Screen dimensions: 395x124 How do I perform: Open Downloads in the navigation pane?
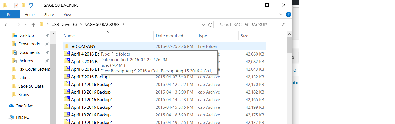pyautogui.click(x=29, y=44)
